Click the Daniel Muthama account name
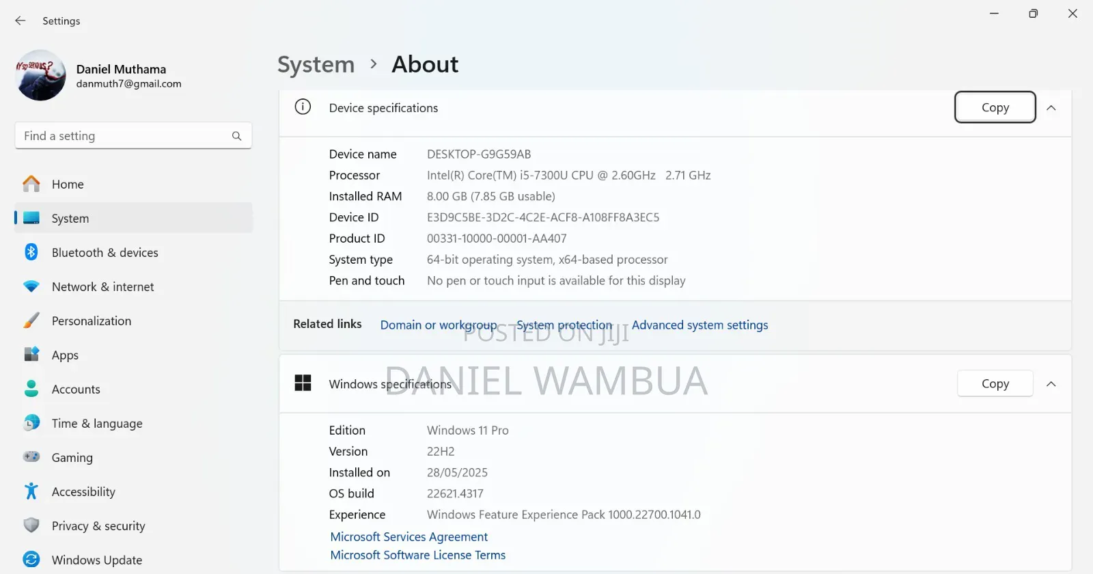This screenshot has width=1093, height=574. [121, 69]
